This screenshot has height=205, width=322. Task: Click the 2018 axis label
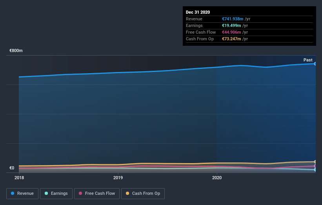(19, 178)
